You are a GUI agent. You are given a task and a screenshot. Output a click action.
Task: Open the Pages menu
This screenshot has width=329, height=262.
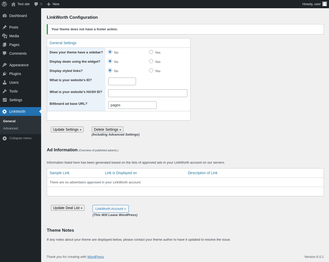coord(21,45)
